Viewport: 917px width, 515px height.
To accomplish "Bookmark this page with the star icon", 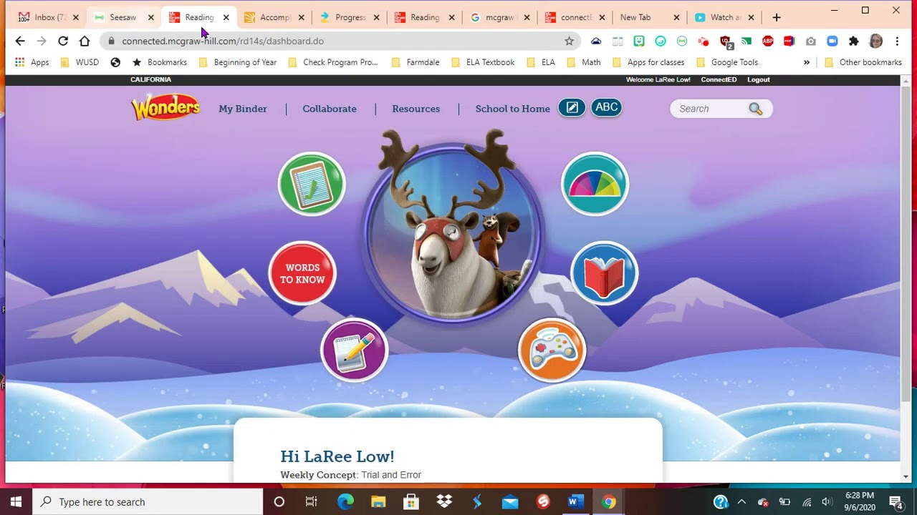I will (570, 41).
